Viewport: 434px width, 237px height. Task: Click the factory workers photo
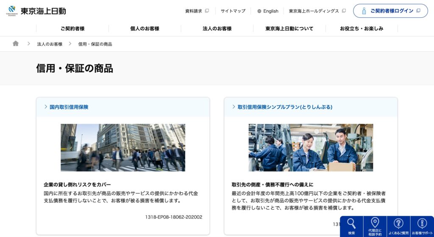311,148
